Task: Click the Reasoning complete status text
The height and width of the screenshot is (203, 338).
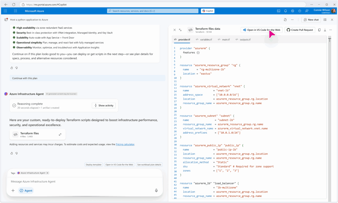Action: click(x=30, y=104)
